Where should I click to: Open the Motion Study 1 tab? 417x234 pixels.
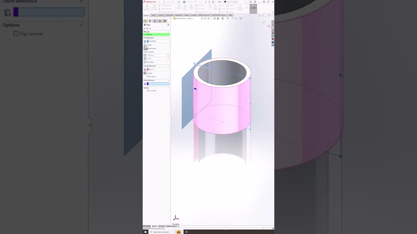tap(172, 226)
